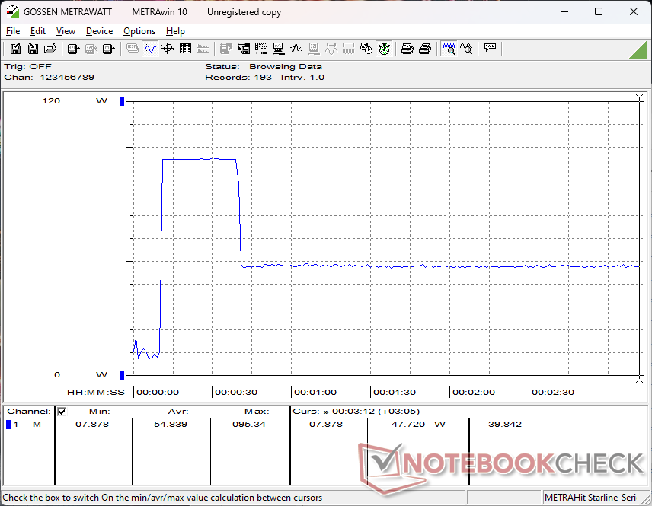Click the 'Curs: » 00:03:12 (+03:05)' readout
Viewport: 652px width, 506px height.
pos(356,412)
